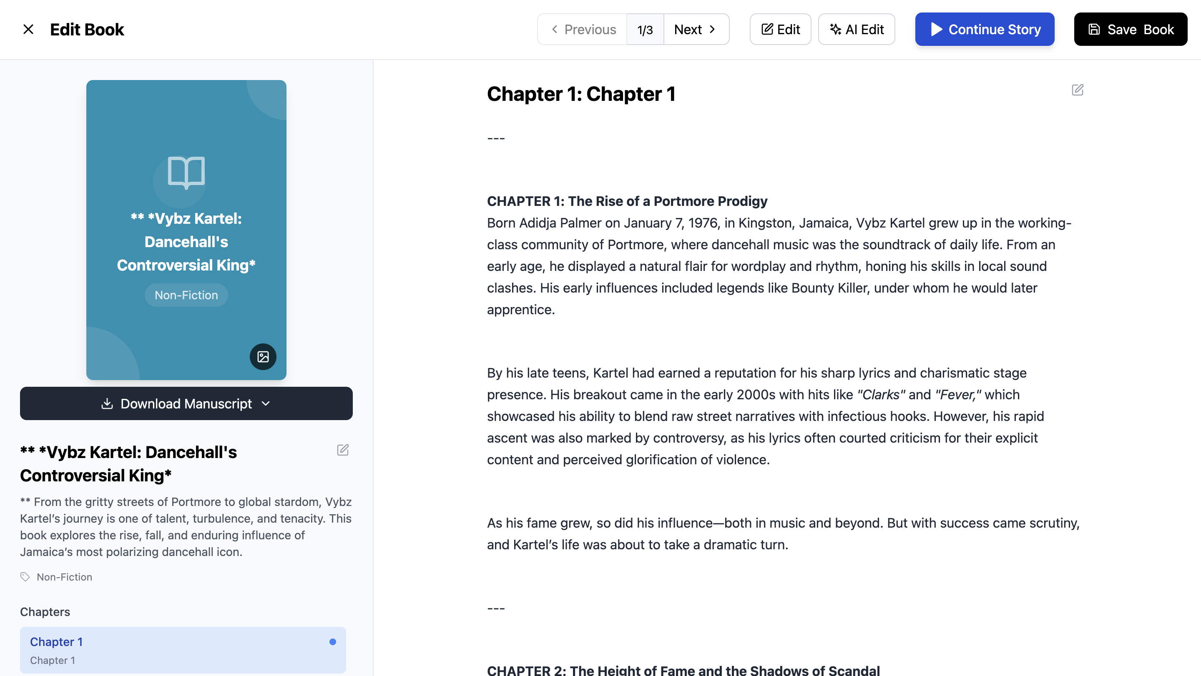
Task: Select Chapter 1 in chapters list
Action: [183, 650]
